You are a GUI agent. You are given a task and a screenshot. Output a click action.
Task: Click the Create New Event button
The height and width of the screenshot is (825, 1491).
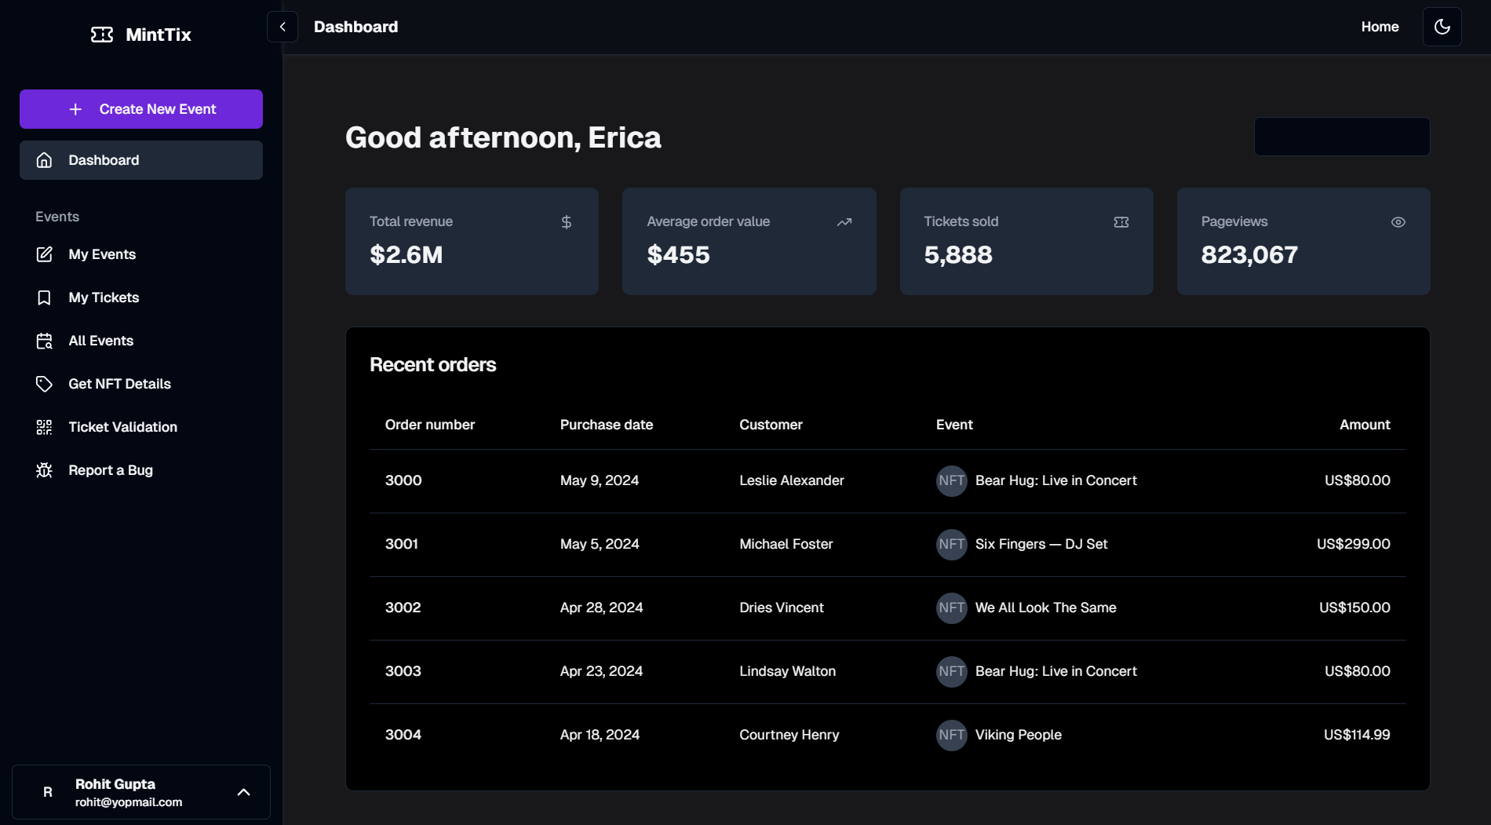click(x=141, y=109)
